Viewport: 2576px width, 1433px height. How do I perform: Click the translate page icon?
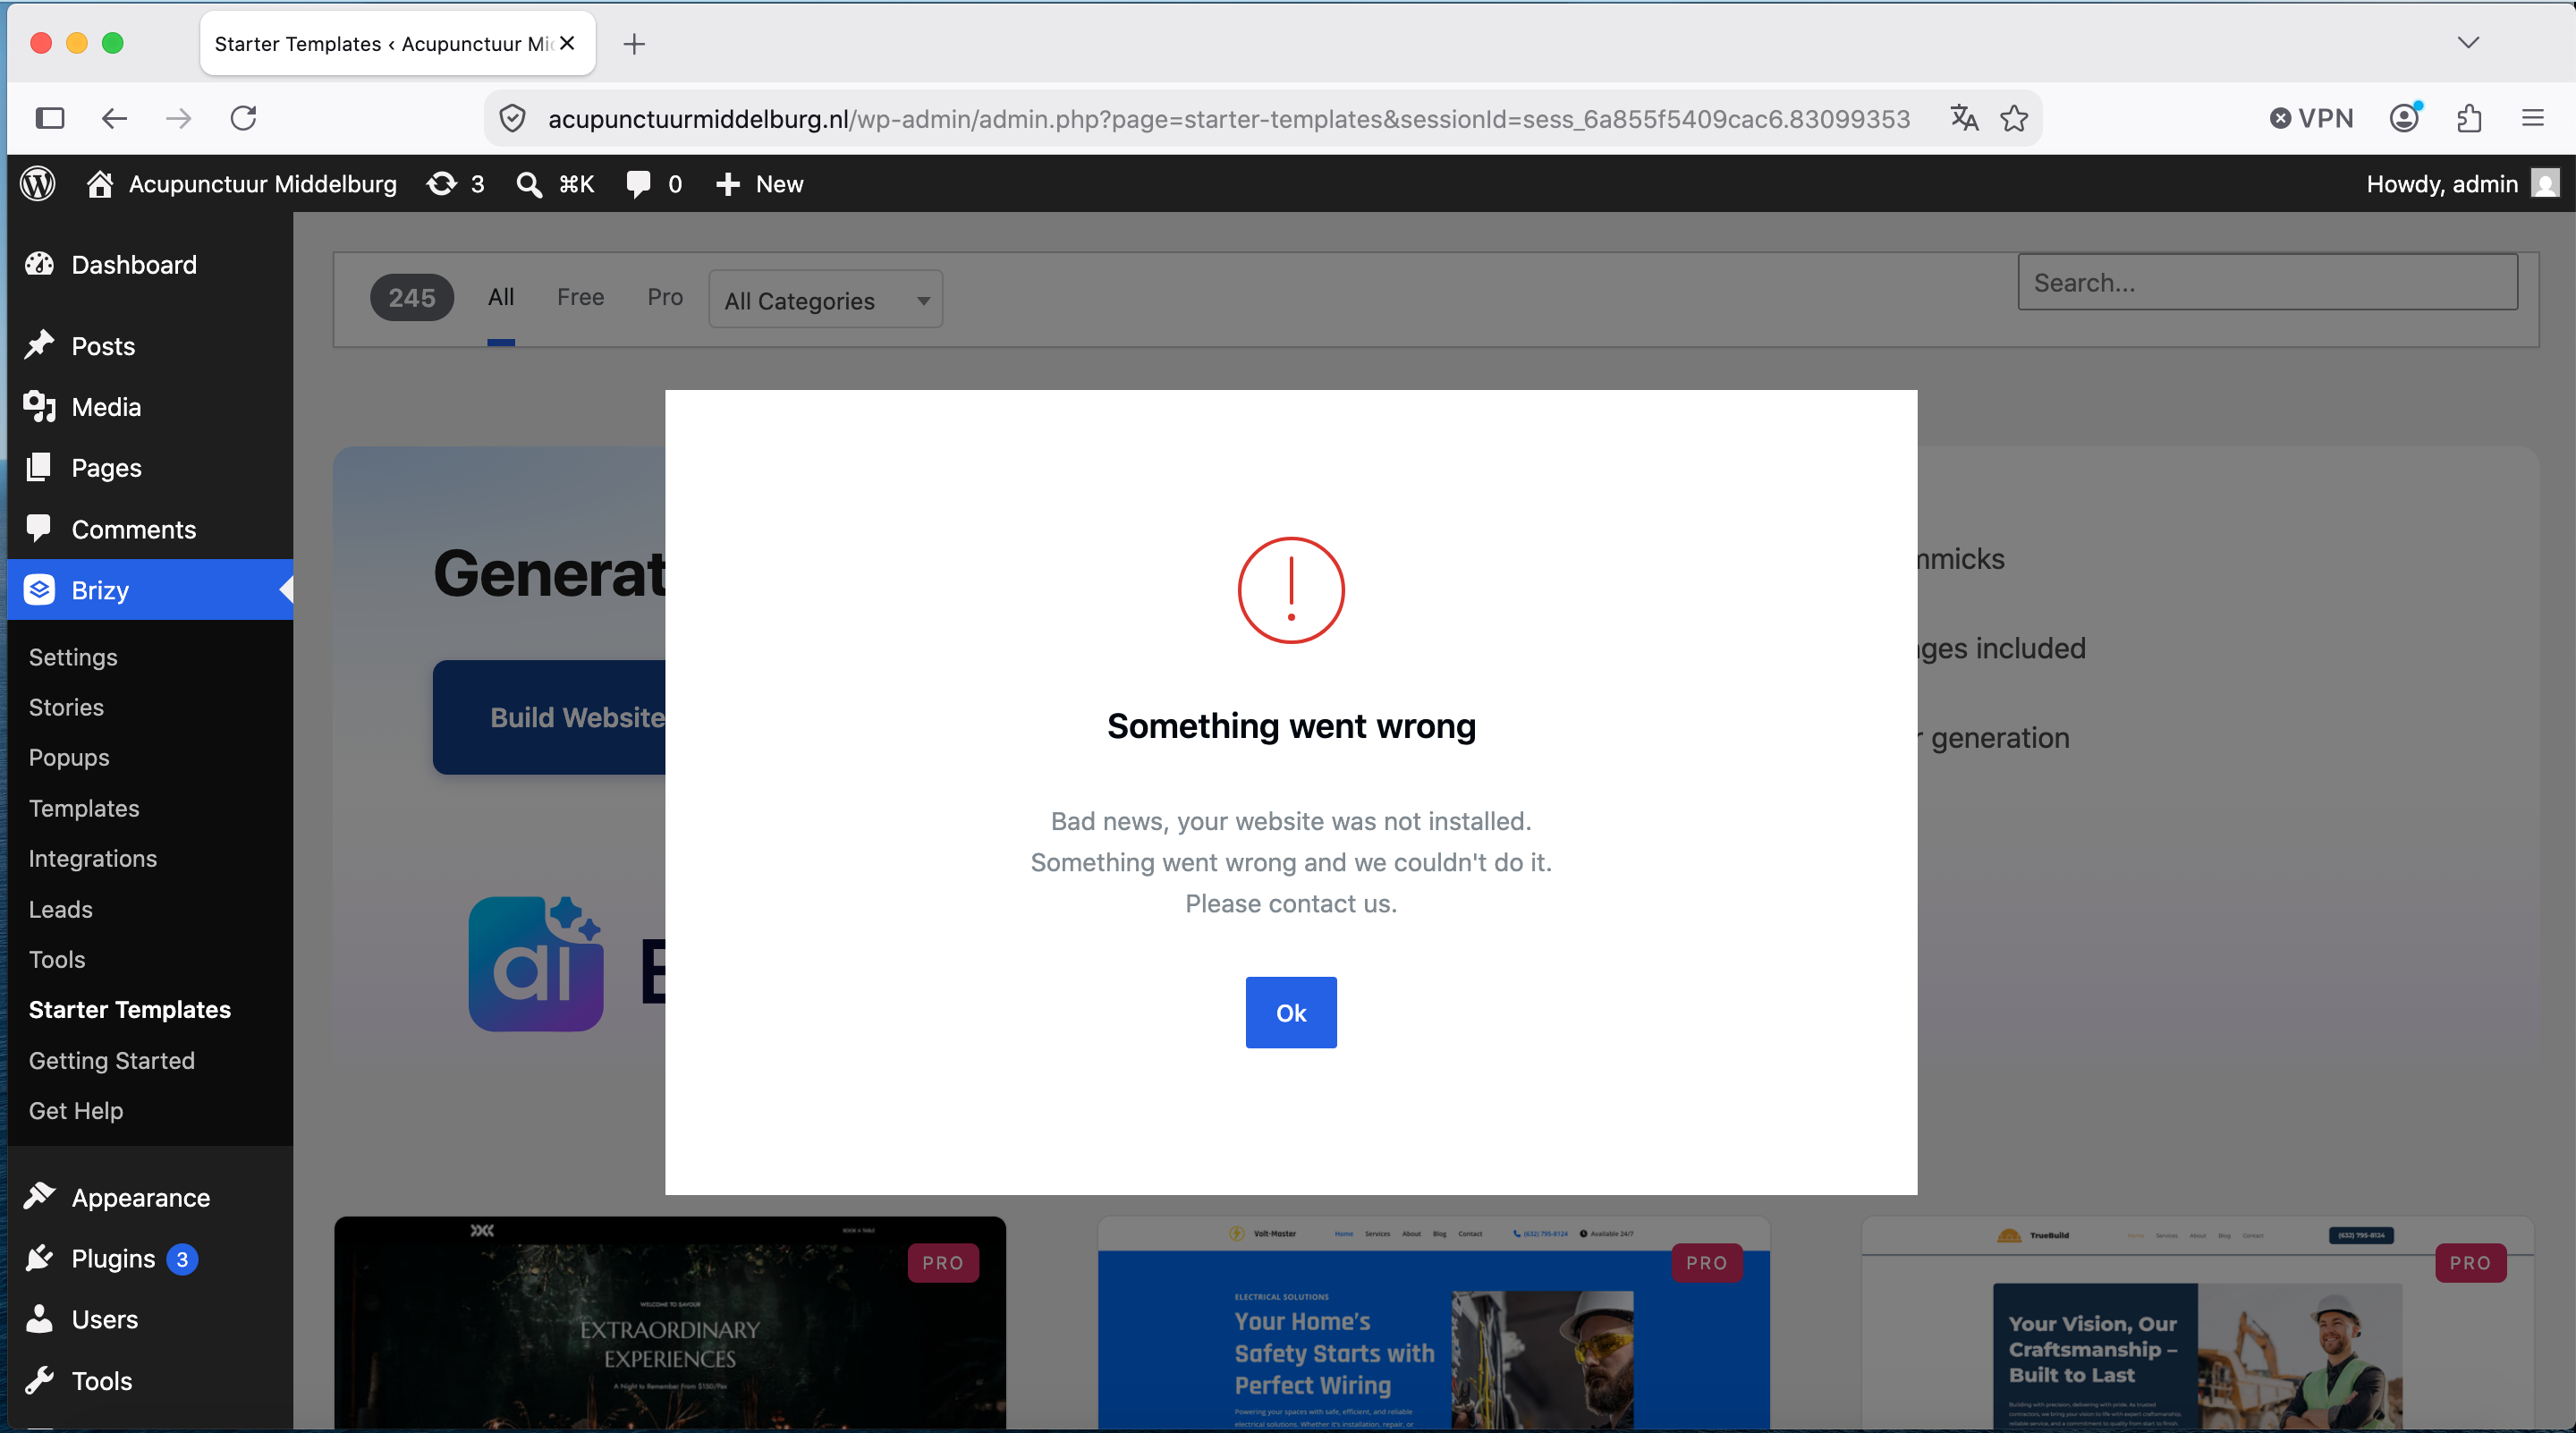pos(1964,119)
